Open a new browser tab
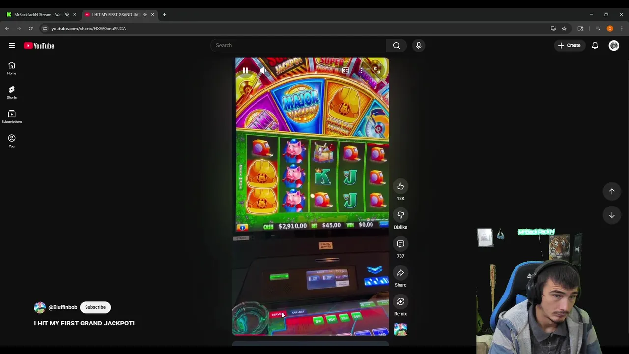Screen dimensions: 629x354 pos(164,15)
